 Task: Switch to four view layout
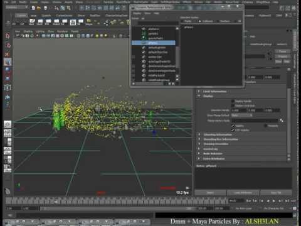pos(8,133)
